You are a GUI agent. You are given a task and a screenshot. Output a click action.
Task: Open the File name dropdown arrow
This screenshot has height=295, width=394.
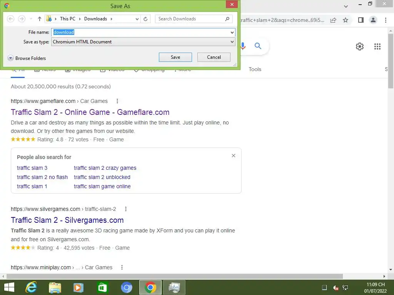click(232, 32)
